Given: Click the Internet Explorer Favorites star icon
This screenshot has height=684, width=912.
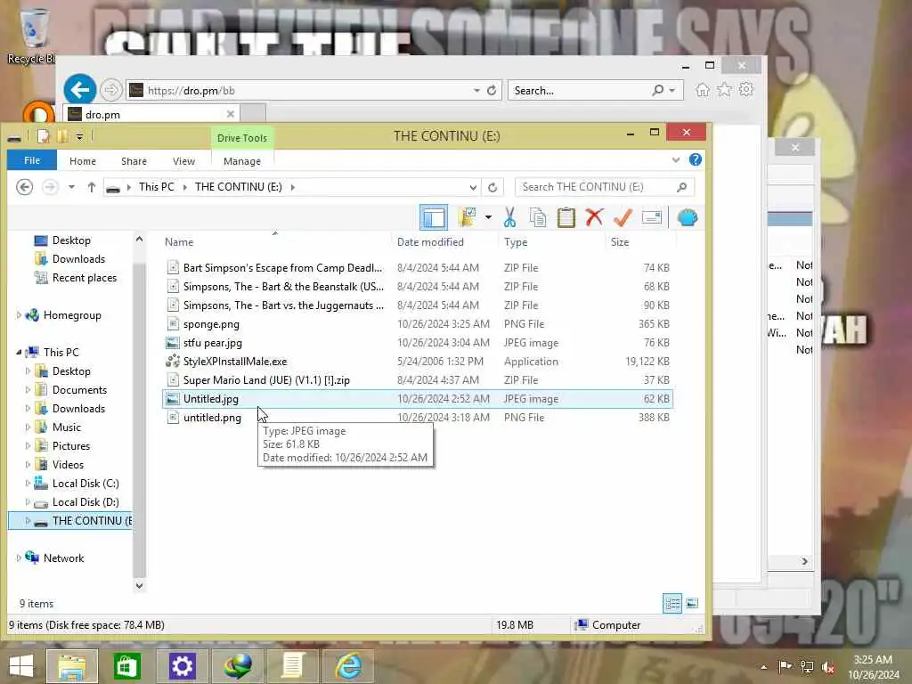Looking at the screenshot, I should pos(725,90).
